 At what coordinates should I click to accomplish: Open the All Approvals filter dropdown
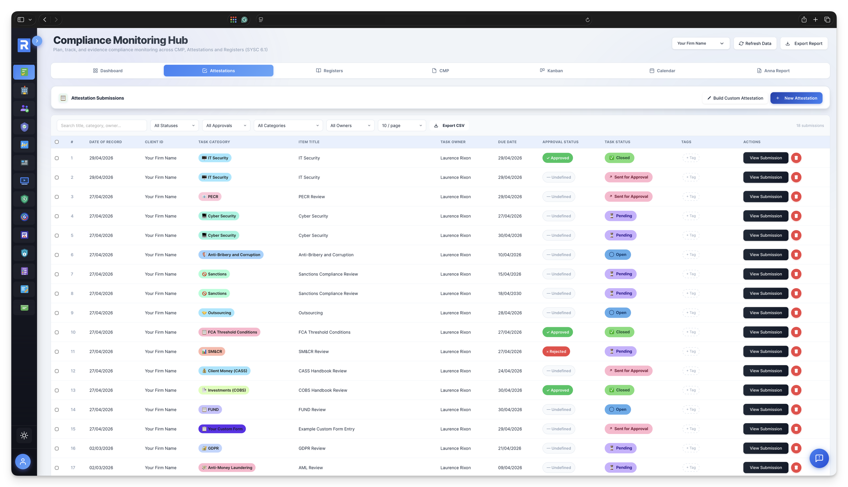click(x=226, y=126)
